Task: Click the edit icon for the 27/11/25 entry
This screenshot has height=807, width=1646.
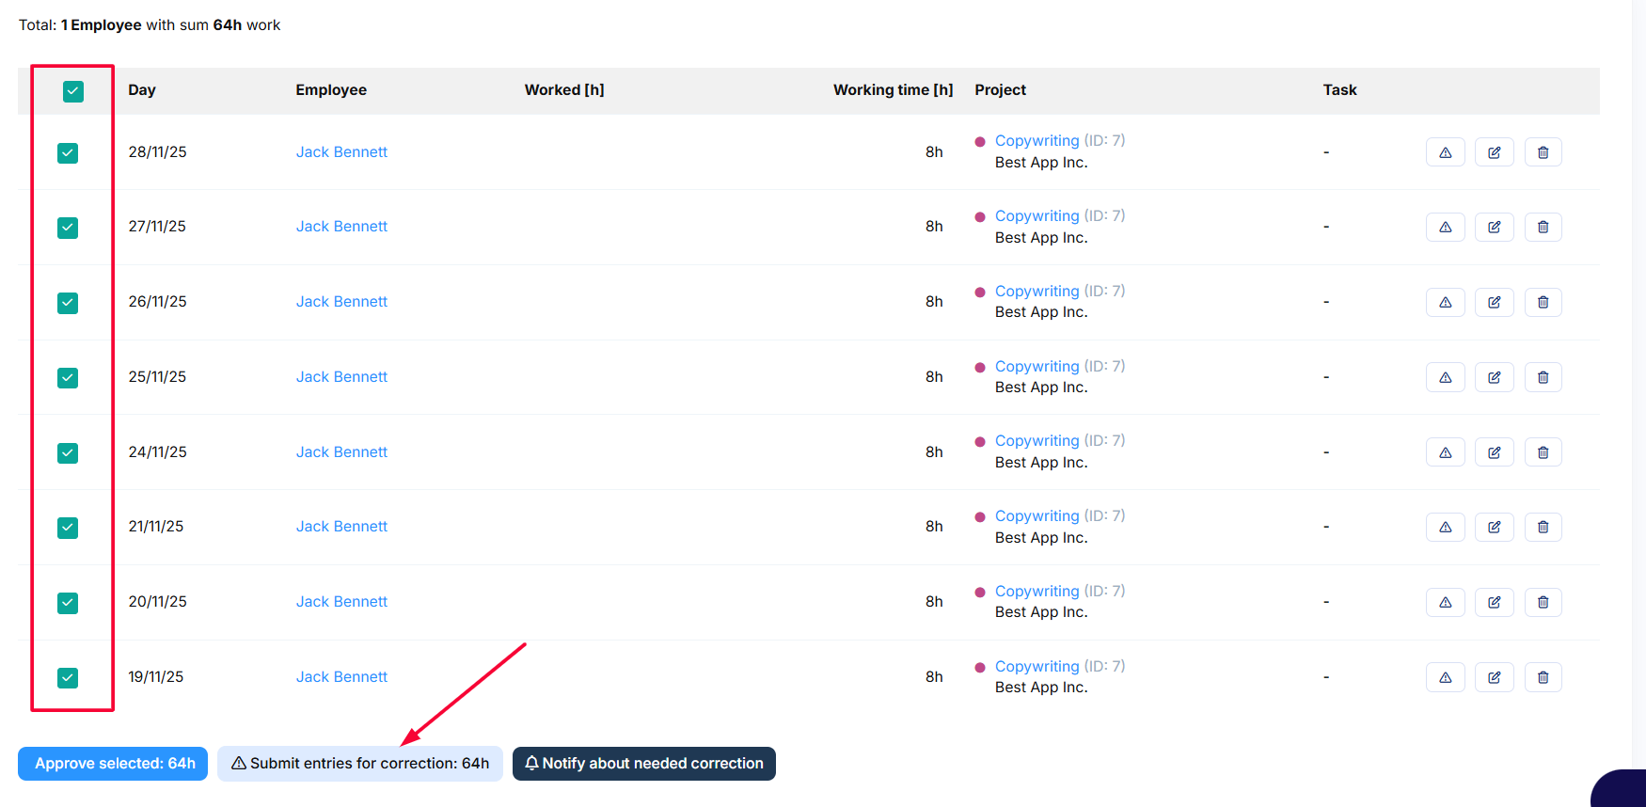Action: (x=1494, y=227)
